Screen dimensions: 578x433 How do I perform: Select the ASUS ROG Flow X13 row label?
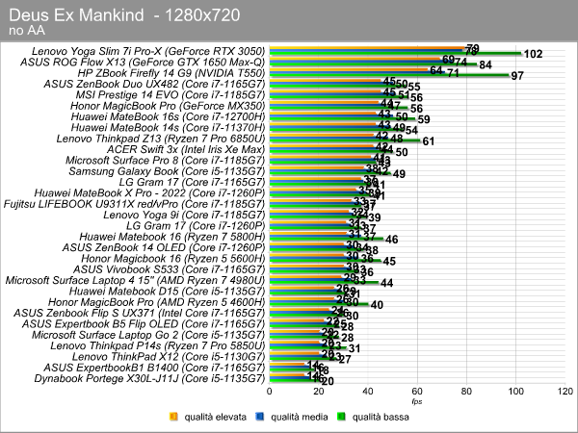[x=143, y=63]
